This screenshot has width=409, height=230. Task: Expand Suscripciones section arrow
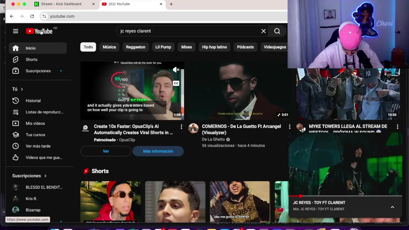click(45, 176)
